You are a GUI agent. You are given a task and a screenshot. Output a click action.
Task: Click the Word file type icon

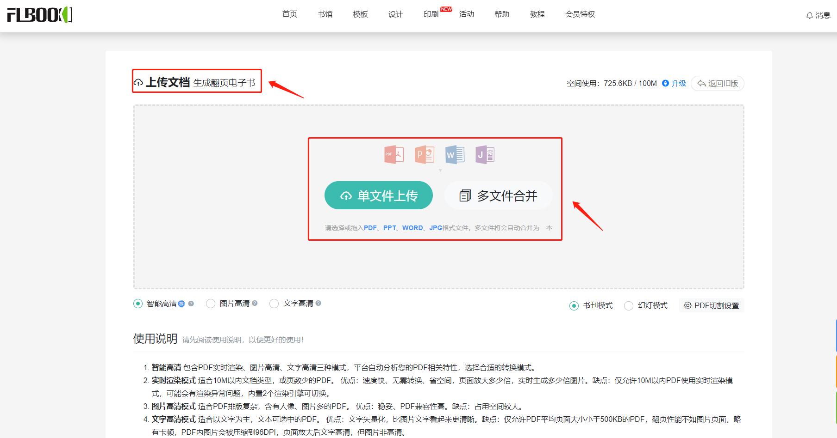pyautogui.click(x=455, y=155)
